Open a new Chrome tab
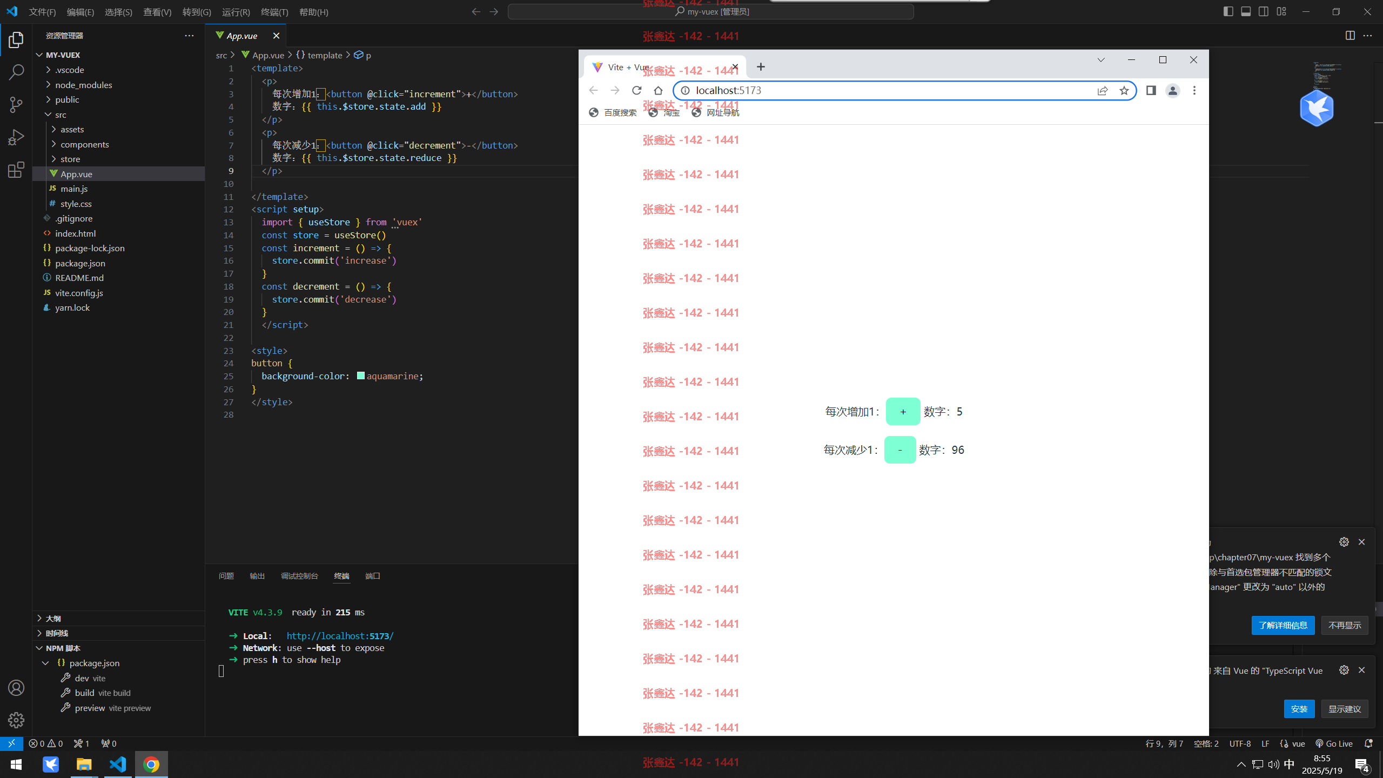Screen dimensions: 1383x778 click(761, 67)
